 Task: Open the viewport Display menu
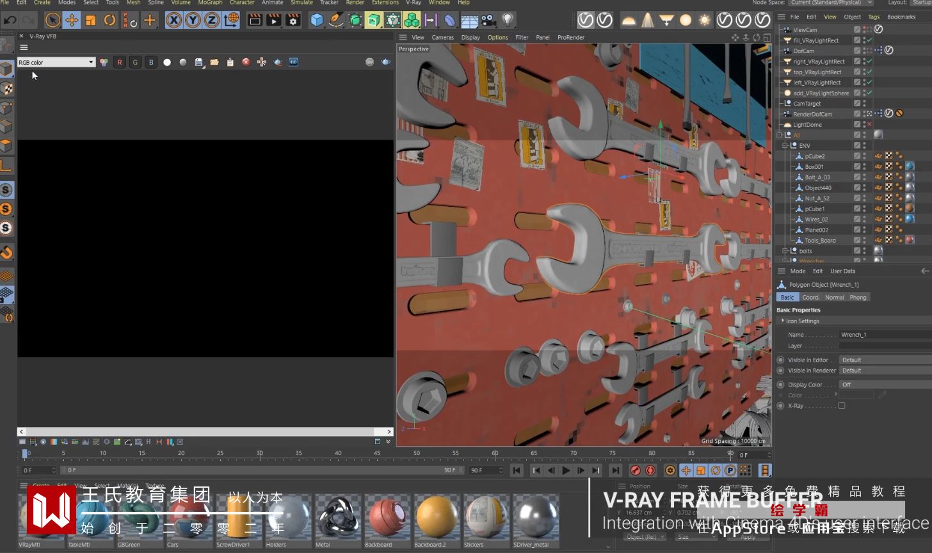point(470,37)
